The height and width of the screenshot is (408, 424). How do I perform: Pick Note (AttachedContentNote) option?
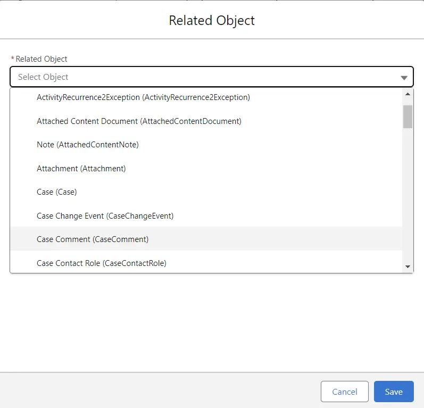tap(87, 145)
